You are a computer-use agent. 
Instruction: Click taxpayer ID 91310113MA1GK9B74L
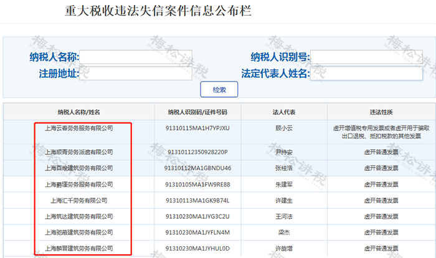[x=197, y=201]
